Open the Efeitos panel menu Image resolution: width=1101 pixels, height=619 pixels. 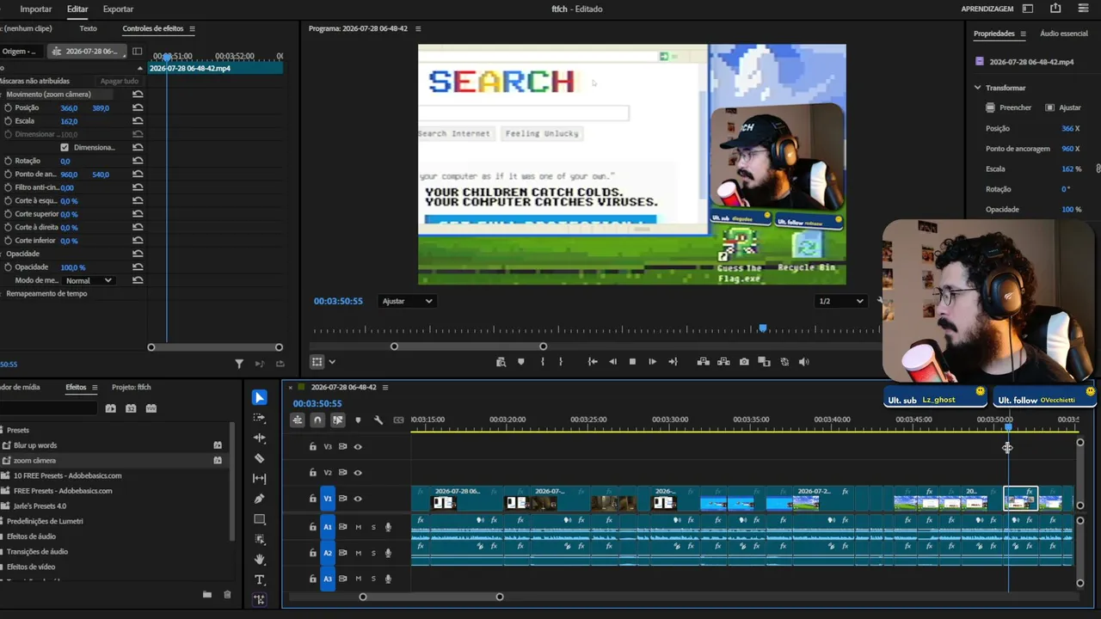pyautogui.click(x=95, y=387)
